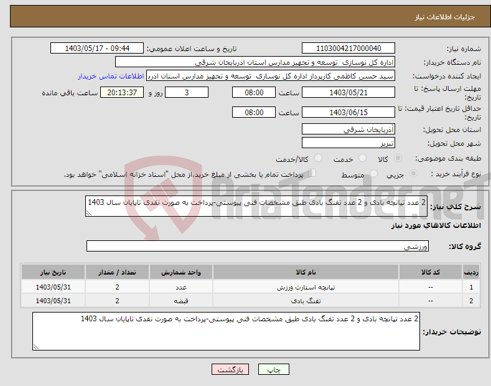Click the بازگشت (back) button
Viewport: 491px width, 386px height.
tap(230, 369)
